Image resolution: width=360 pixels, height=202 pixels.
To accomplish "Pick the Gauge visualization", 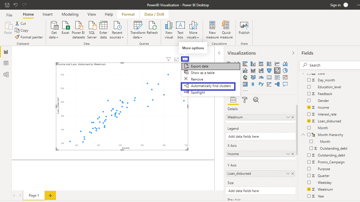I will point(261,77).
